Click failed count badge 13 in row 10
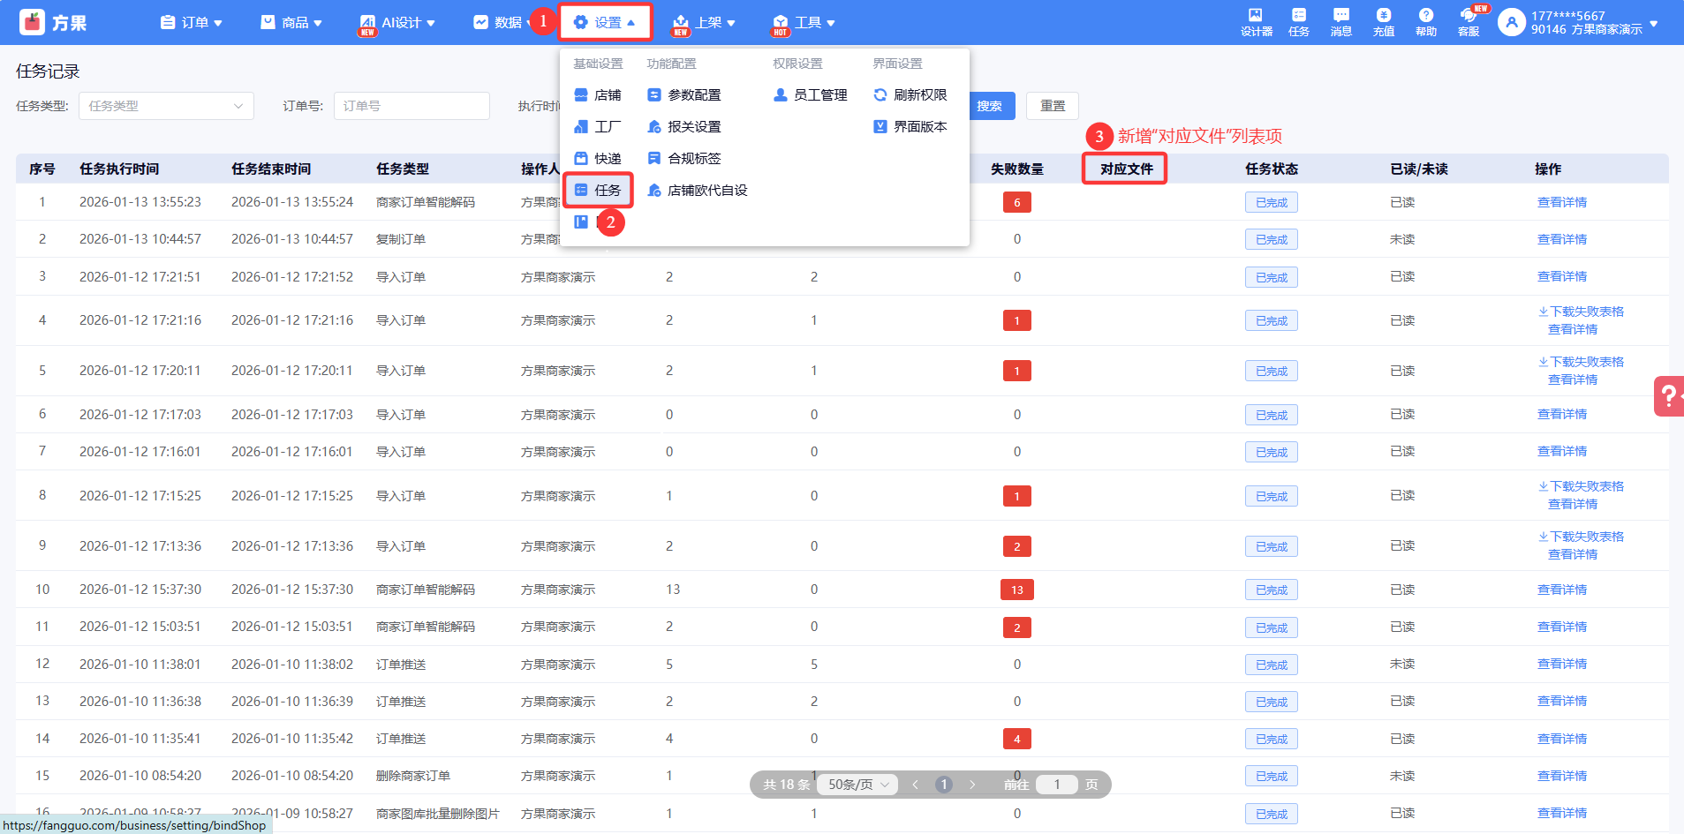Screen dimensions: 1684x834 (1017, 590)
